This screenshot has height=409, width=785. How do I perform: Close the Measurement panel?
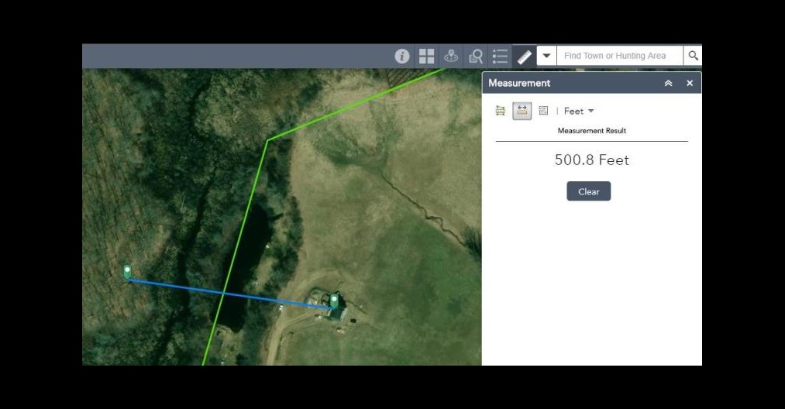(690, 83)
